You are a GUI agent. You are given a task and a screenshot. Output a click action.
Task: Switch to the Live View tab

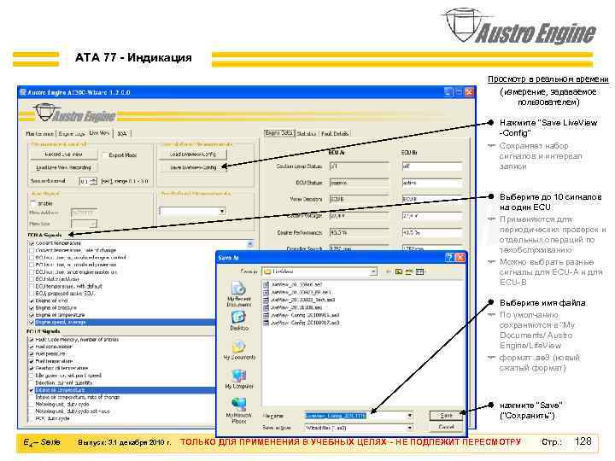[99, 133]
